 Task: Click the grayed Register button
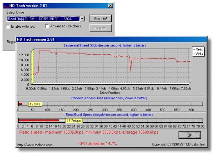100,28
